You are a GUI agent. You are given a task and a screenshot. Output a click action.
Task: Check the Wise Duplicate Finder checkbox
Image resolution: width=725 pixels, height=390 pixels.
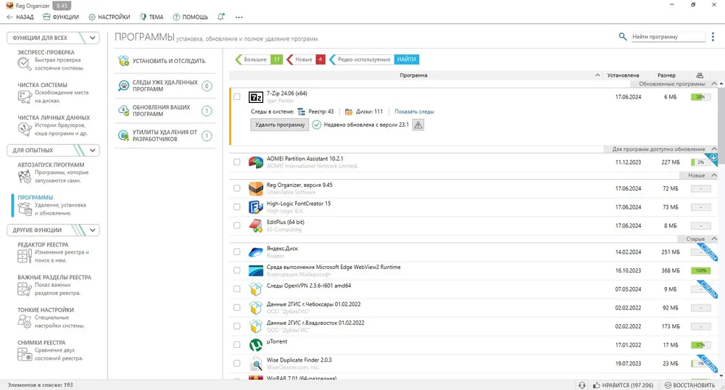point(237,364)
